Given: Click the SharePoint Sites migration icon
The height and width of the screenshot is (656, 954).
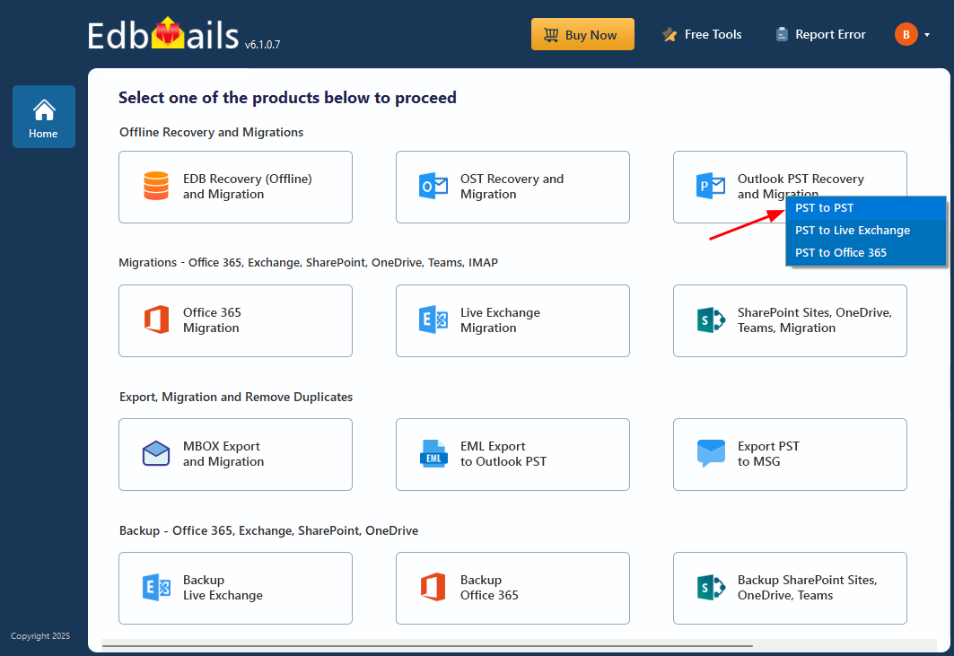Looking at the screenshot, I should 711,320.
